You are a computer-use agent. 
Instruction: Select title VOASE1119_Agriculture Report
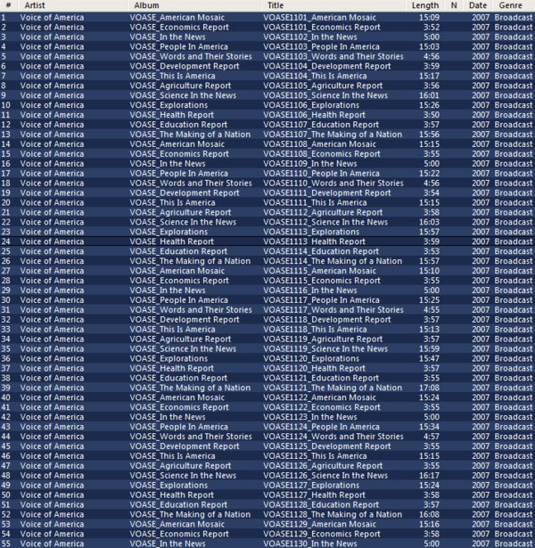[x=323, y=339]
